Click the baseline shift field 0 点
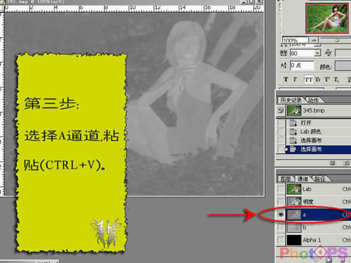351x263 pixels. [302, 66]
